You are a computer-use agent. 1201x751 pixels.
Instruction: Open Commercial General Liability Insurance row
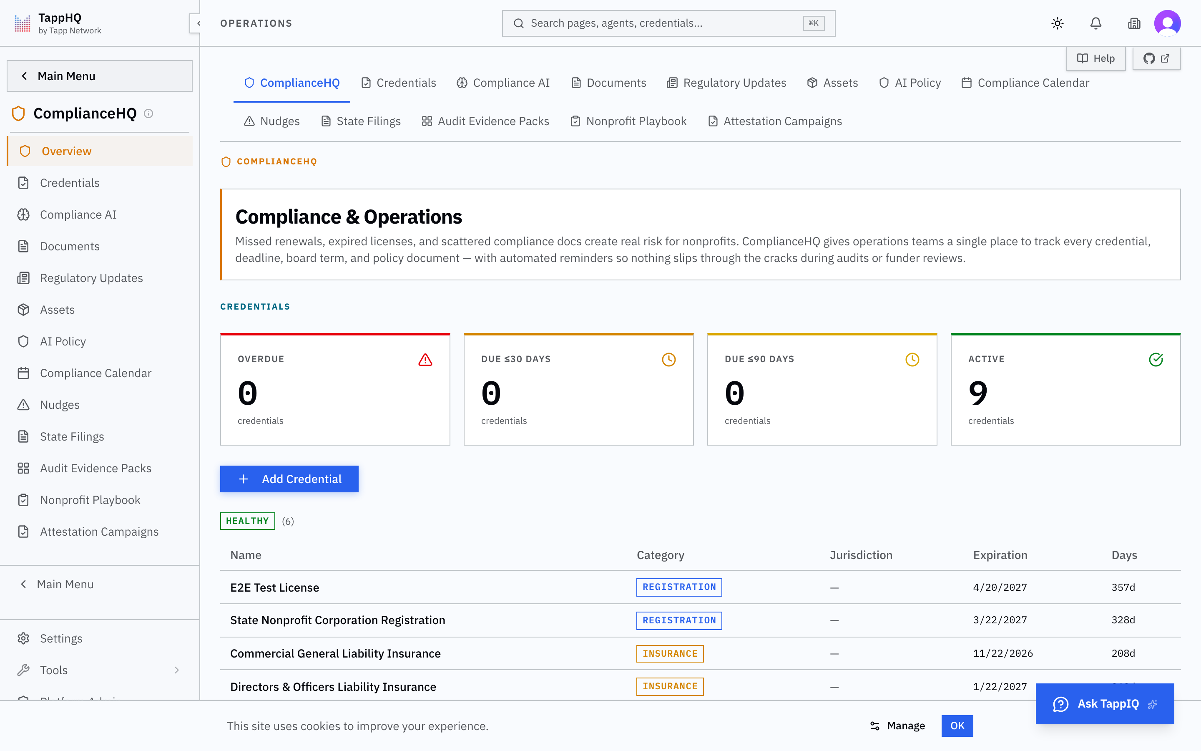pyautogui.click(x=700, y=654)
